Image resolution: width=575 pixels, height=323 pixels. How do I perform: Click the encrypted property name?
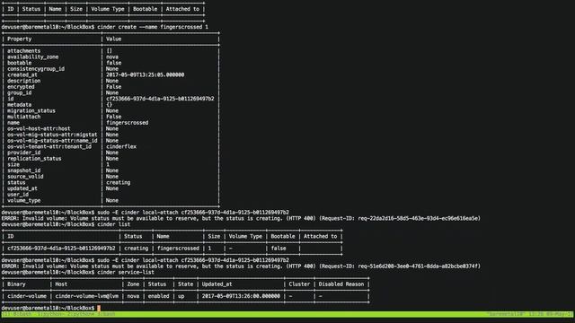21,87
